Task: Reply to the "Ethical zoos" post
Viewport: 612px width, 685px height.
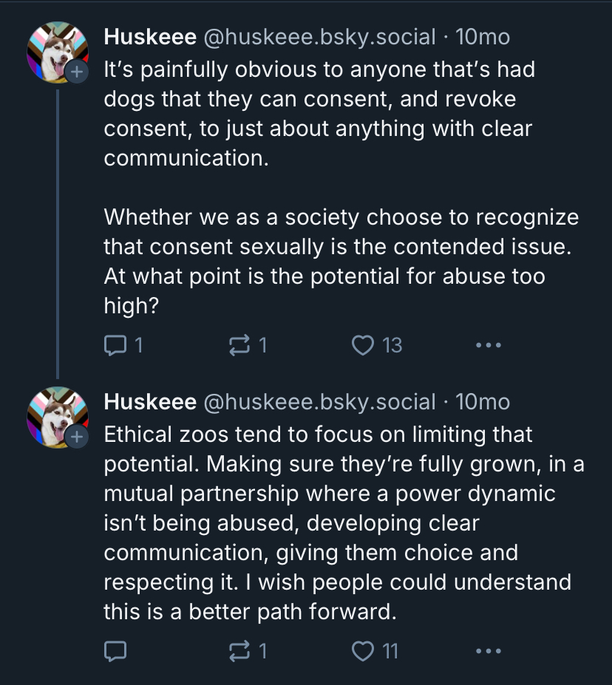Action: click(115, 650)
